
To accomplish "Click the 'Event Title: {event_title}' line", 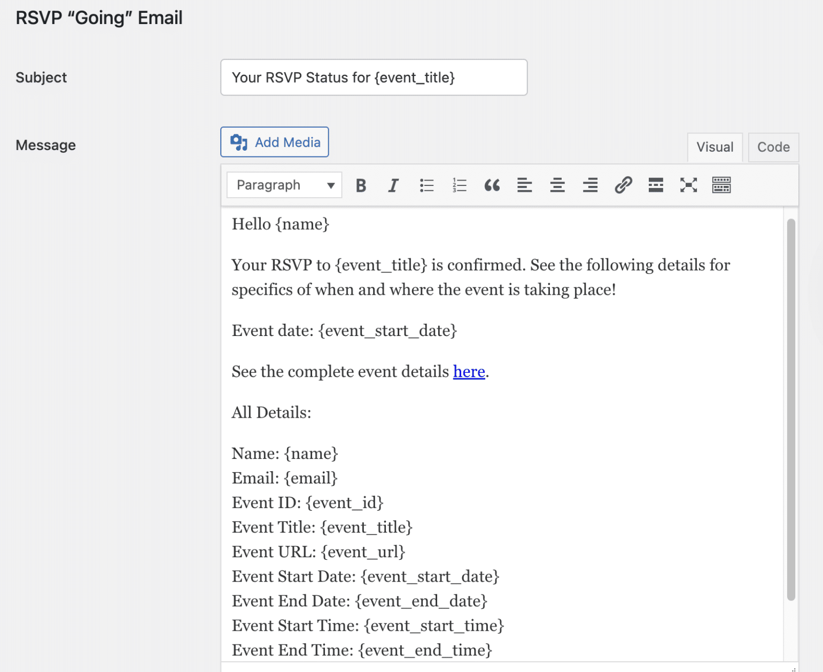I will [x=322, y=527].
